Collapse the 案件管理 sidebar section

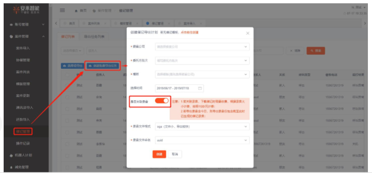click(43, 36)
